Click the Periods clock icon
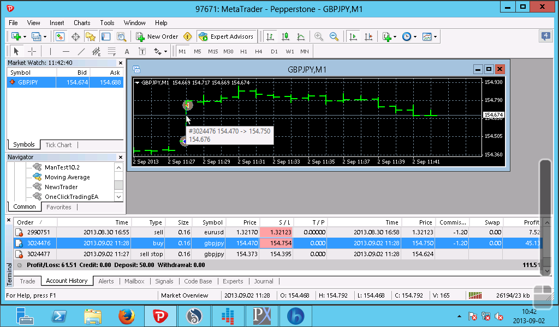This screenshot has width=559, height=327. tap(406, 37)
